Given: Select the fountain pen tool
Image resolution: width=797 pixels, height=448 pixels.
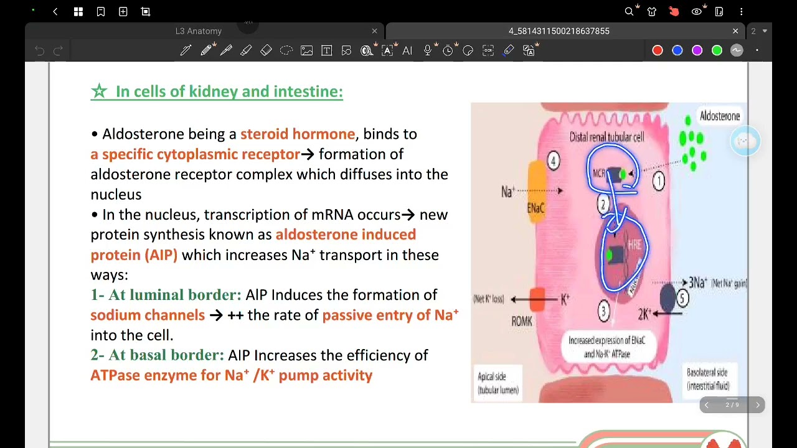Looking at the screenshot, I should pyautogui.click(x=186, y=50).
